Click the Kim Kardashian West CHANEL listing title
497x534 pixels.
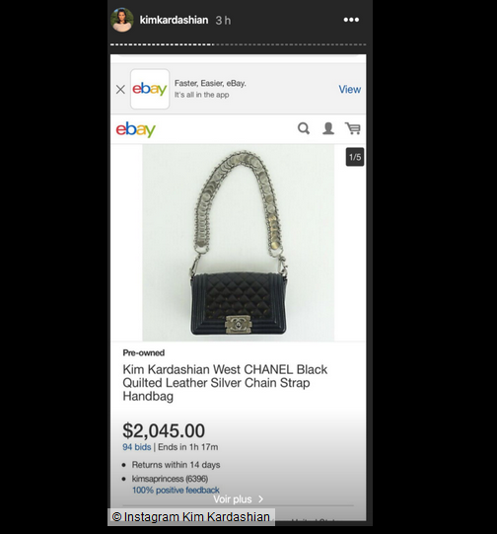tap(225, 383)
